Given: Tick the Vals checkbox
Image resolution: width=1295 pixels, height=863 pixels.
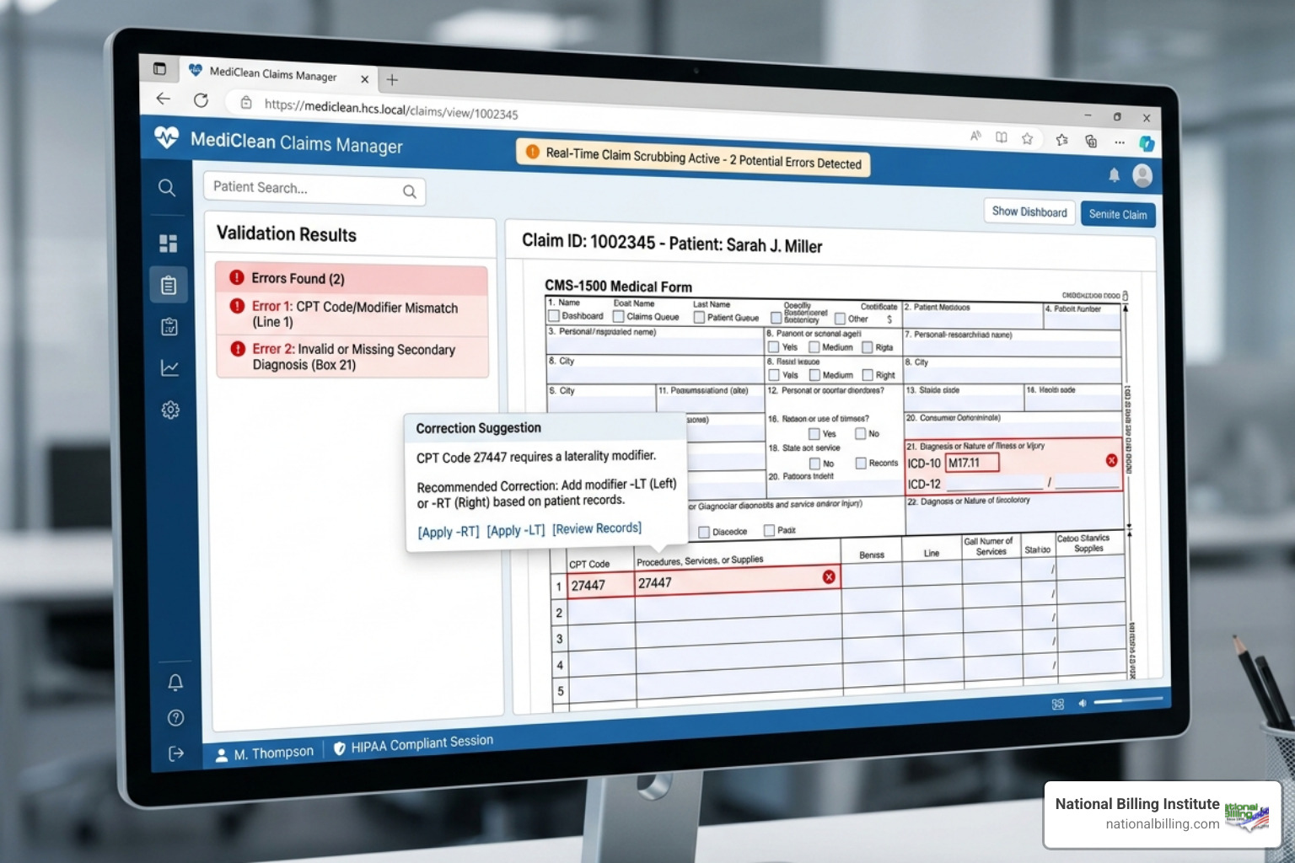Looking at the screenshot, I should click(x=773, y=375).
